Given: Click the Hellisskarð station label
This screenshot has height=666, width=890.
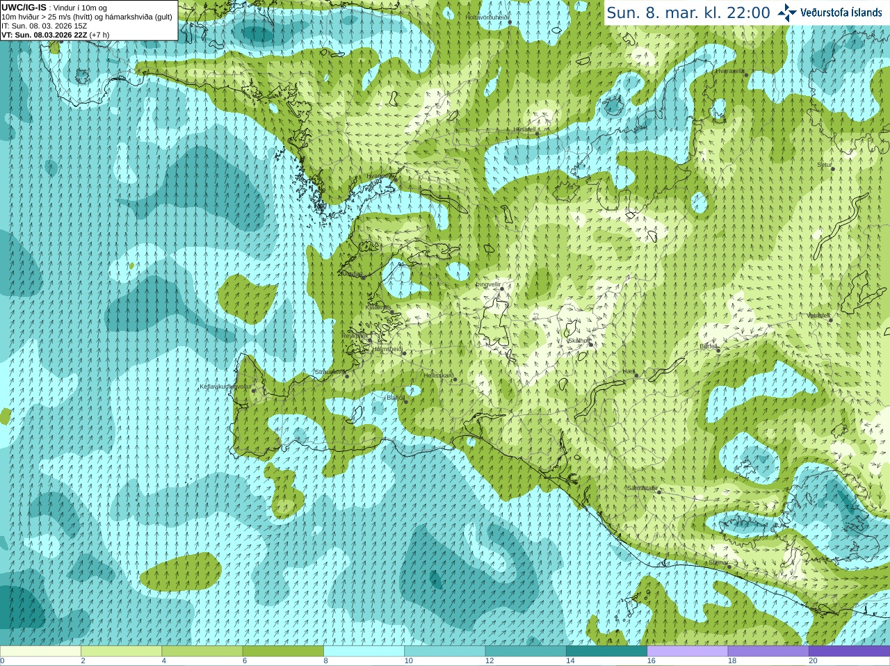Looking at the screenshot, I should (x=439, y=375).
